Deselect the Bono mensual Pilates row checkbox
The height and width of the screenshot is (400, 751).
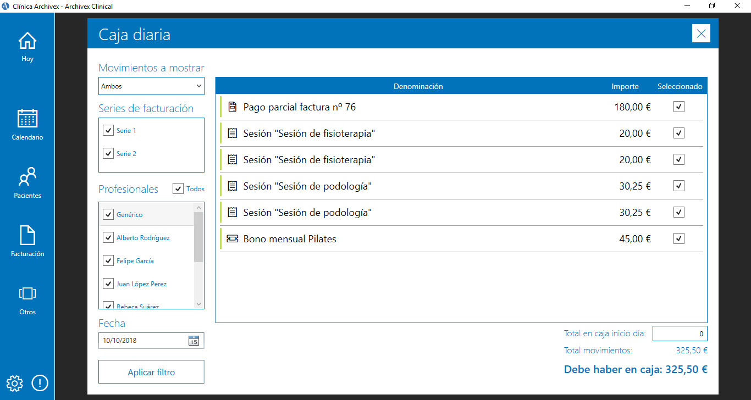tap(679, 238)
